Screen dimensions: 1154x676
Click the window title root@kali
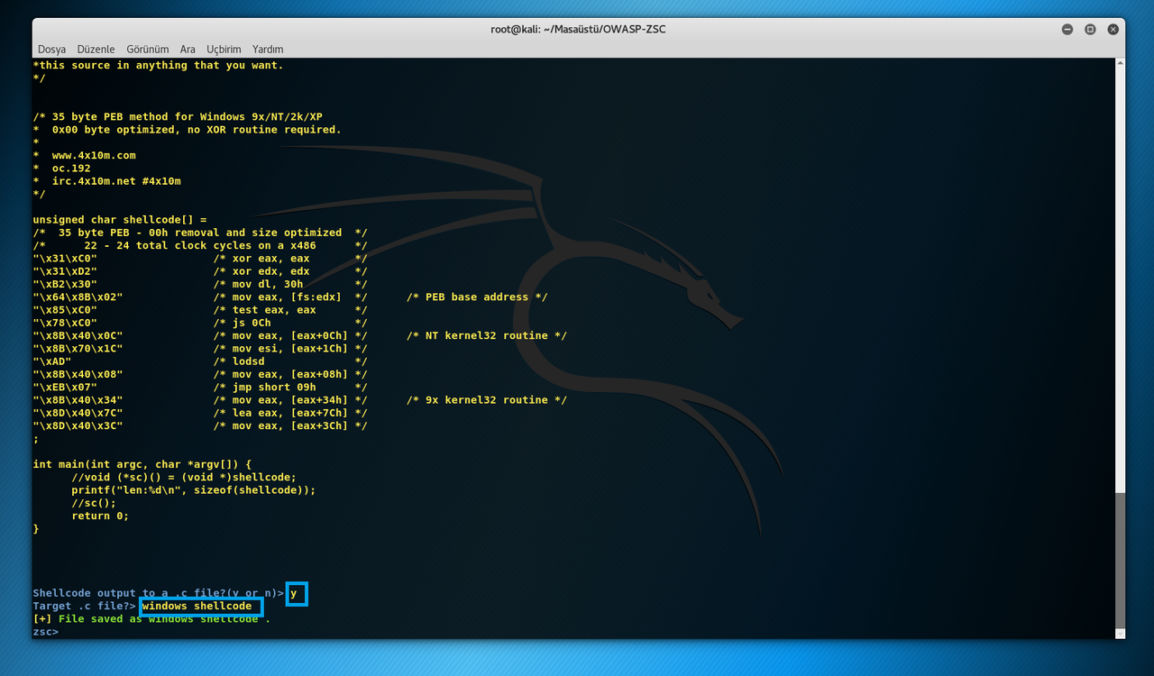click(578, 29)
